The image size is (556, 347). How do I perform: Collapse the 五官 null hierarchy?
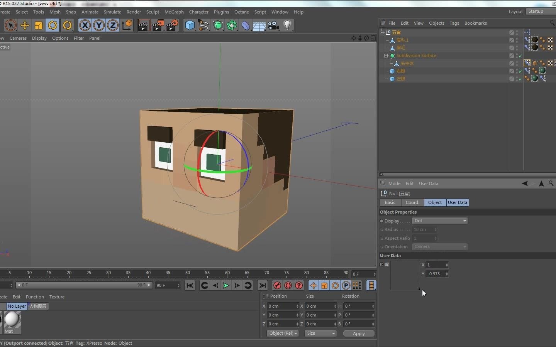coord(382,32)
